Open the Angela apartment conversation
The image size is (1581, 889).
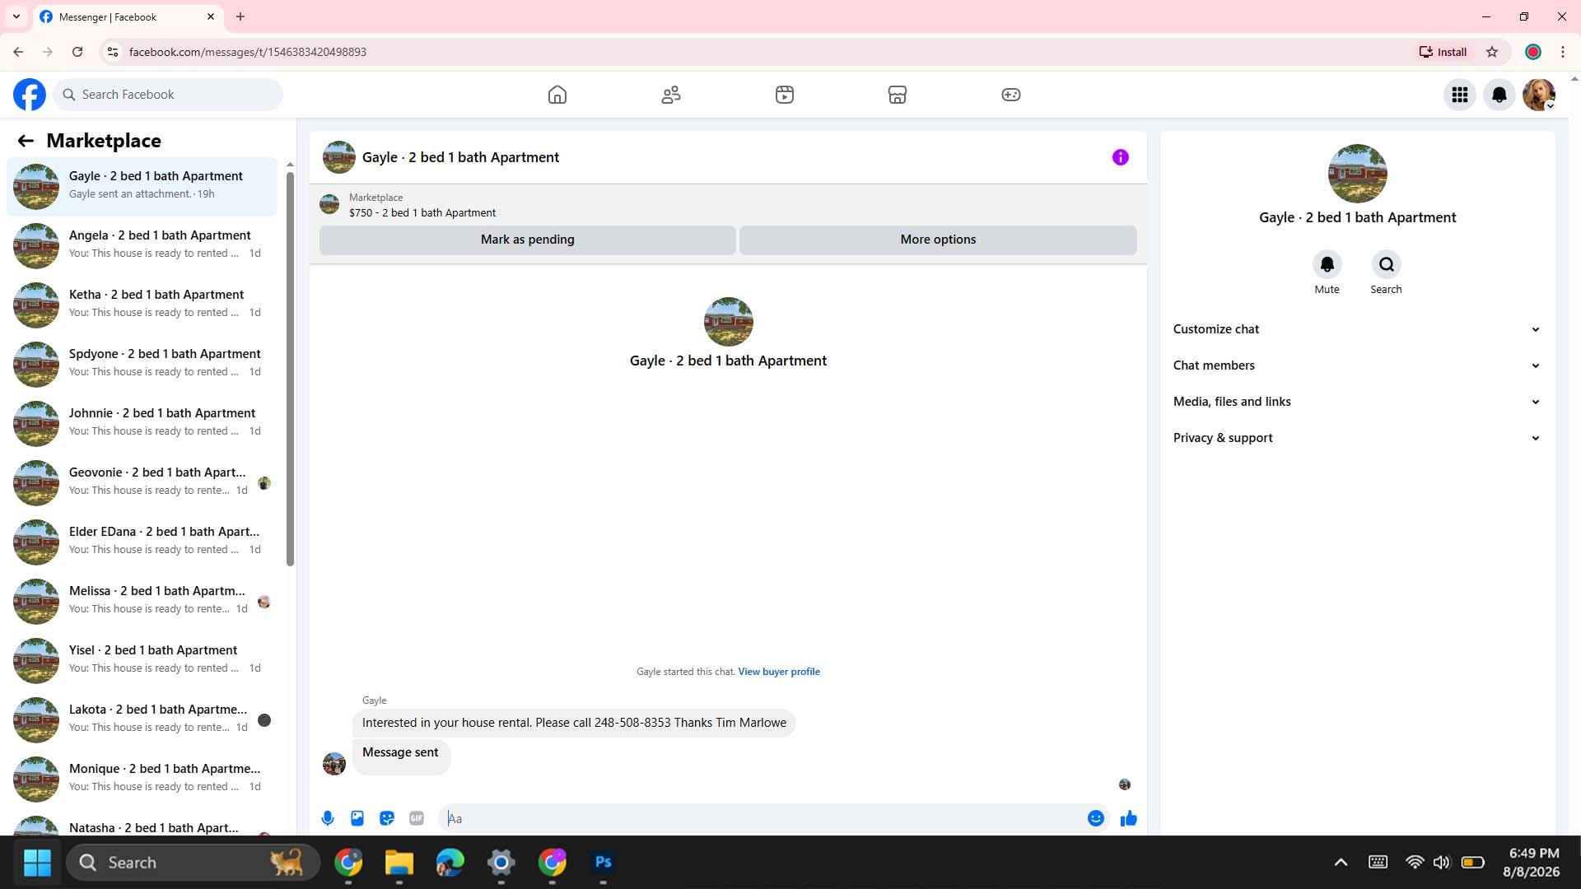[142, 245]
